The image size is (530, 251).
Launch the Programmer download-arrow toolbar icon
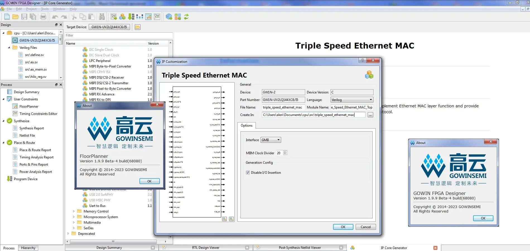click(x=131, y=17)
